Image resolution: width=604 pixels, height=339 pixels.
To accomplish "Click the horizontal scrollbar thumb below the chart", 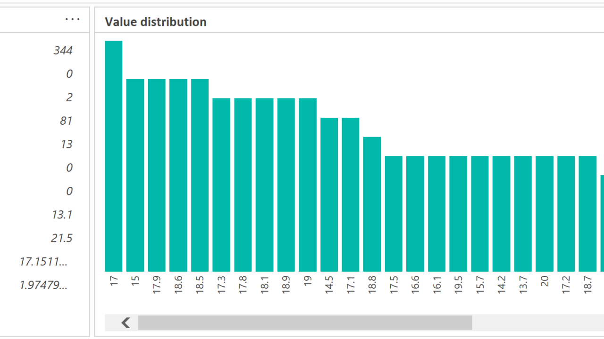I will point(304,323).
